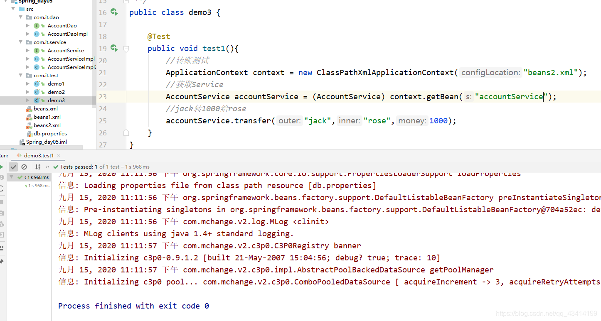Click the AccountDao interface icon
Image resolution: width=601 pixels, height=321 pixels.
click(x=37, y=26)
